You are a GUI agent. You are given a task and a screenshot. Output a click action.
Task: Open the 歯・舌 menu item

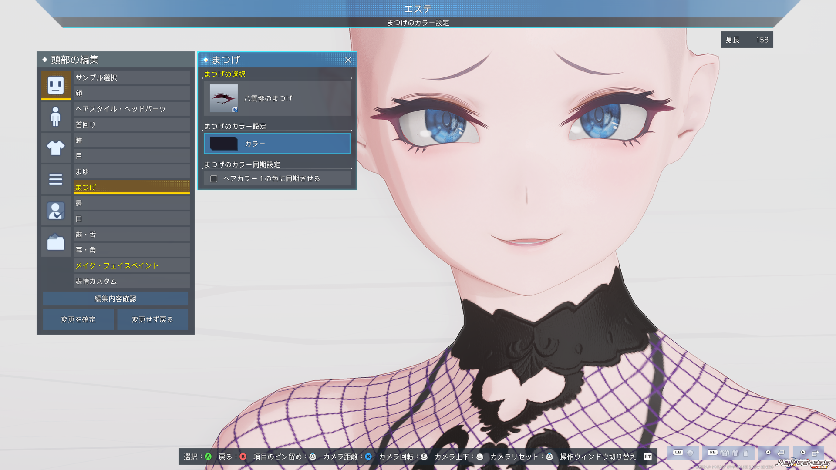point(131,234)
